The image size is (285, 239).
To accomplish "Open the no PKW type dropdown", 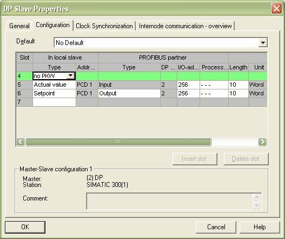I will click(x=70, y=75).
